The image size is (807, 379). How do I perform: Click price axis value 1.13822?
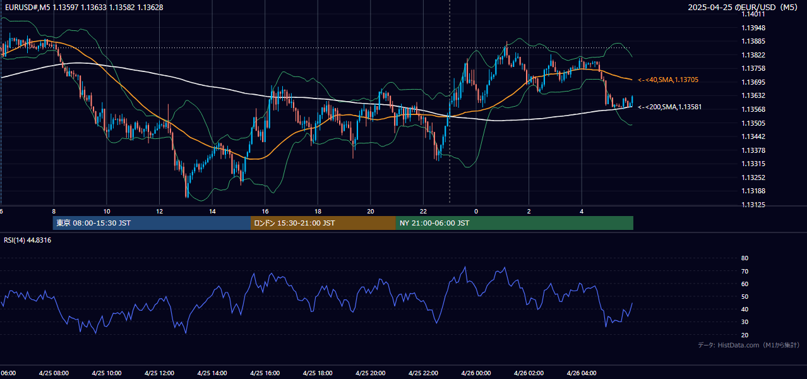click(x=754, y=55)
